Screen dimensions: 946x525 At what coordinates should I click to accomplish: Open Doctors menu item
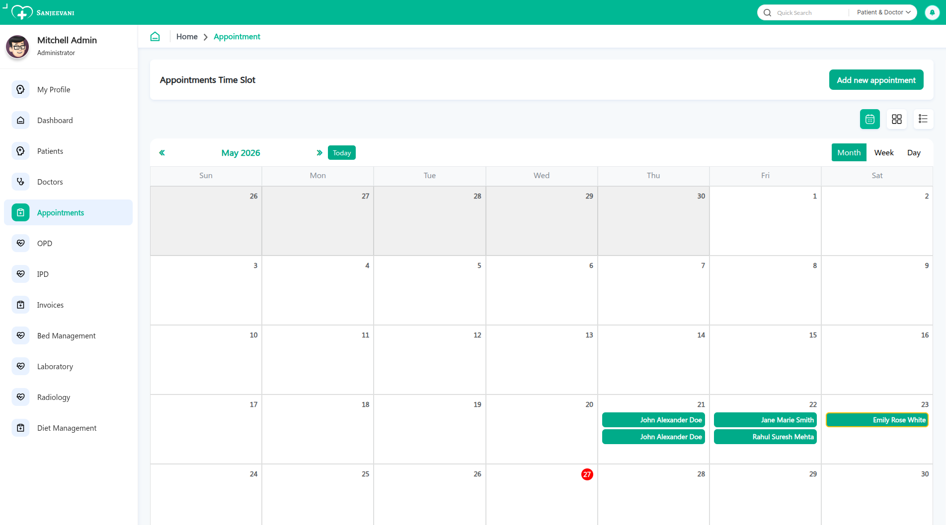(x=69, y=182)
